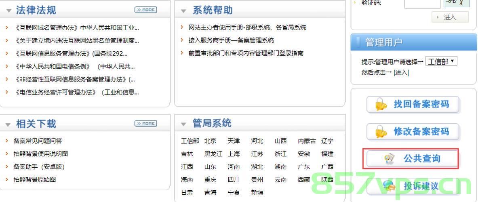478x202 pixels.
Task: Click the MORE button beside 相关下载
Action: (146, 123)
